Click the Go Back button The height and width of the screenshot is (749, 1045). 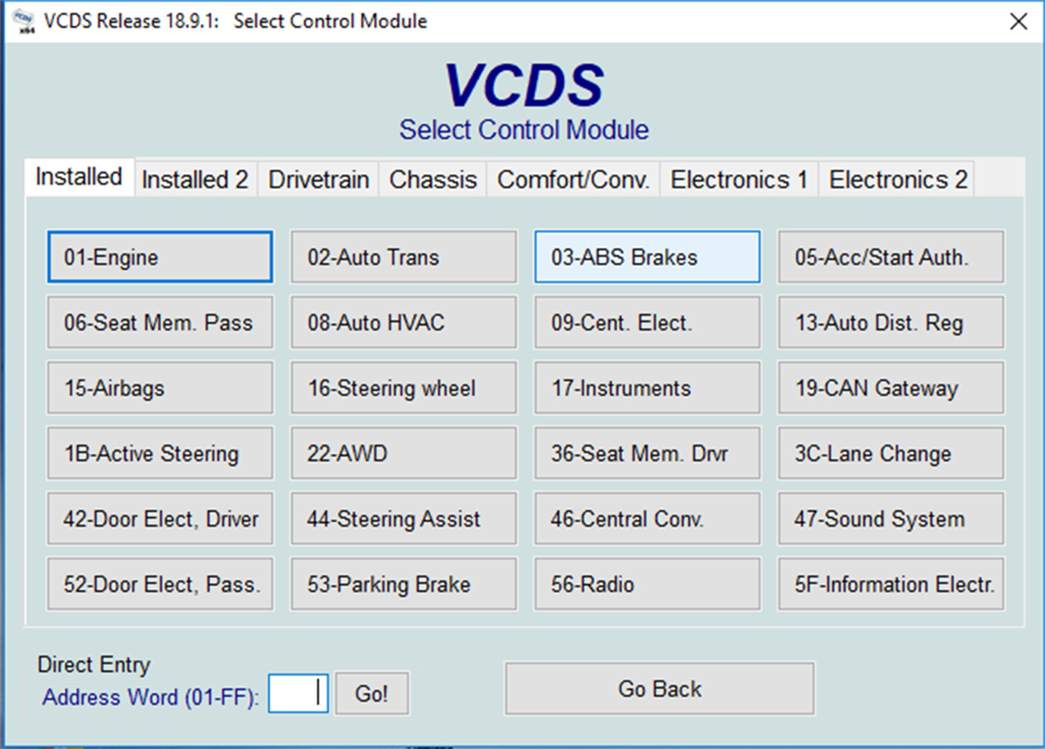[x=660, y=689]
